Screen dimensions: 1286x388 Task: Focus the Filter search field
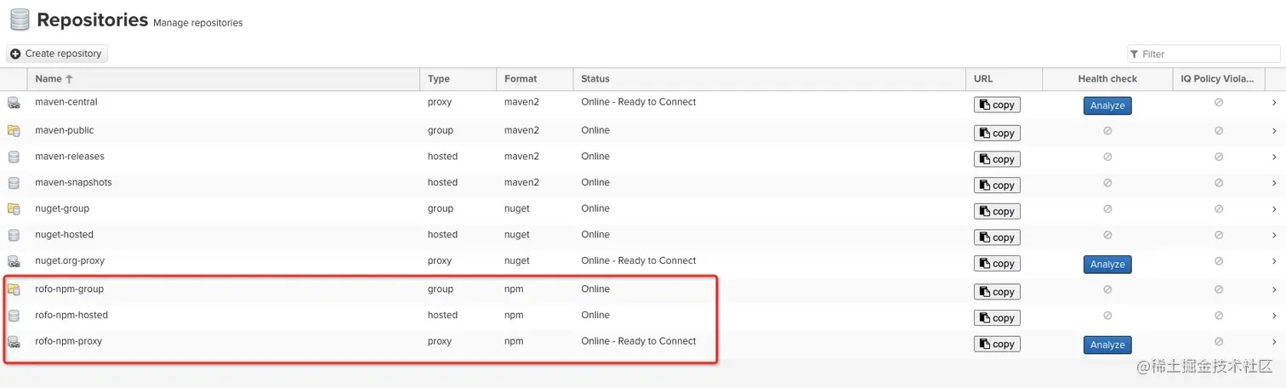tap(1203, 54)
